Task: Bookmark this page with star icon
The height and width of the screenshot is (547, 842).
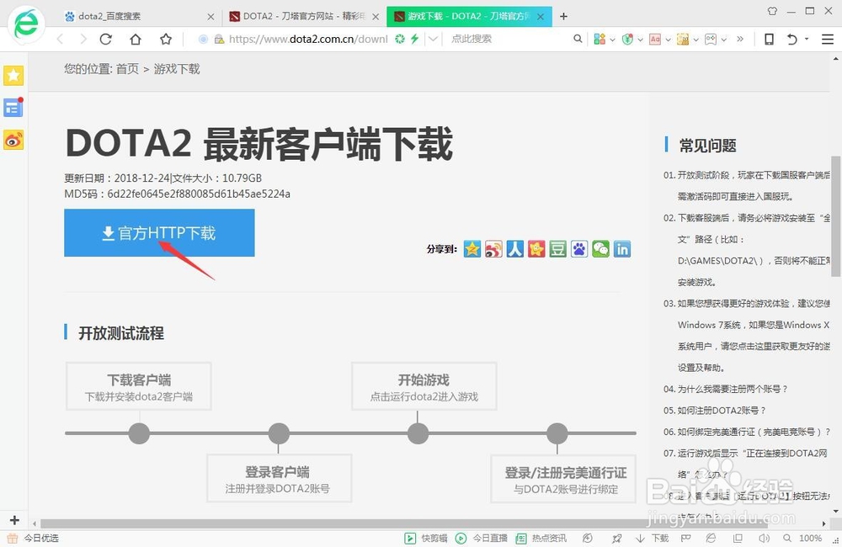Action: click(166, 39)
